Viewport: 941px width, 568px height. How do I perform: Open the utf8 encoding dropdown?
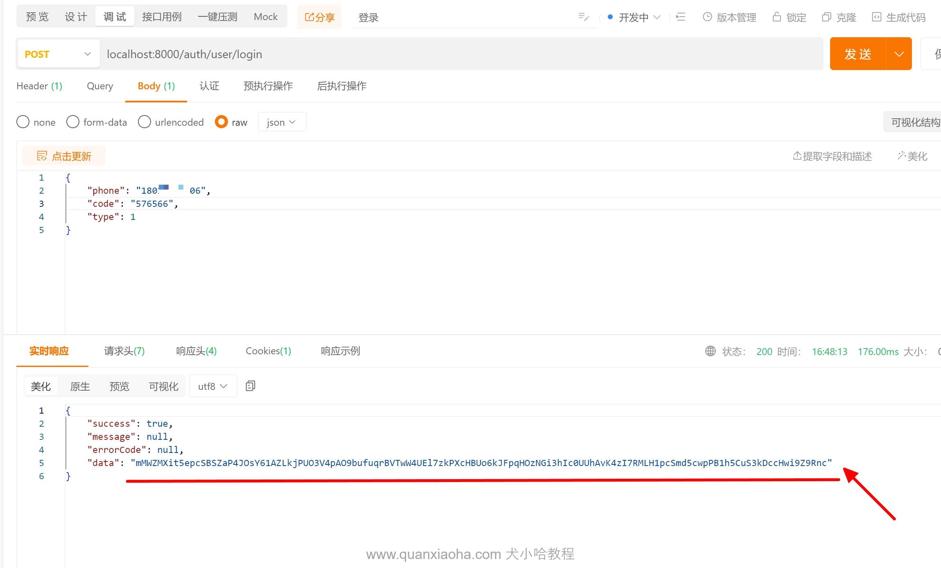[x=212, y=386]
